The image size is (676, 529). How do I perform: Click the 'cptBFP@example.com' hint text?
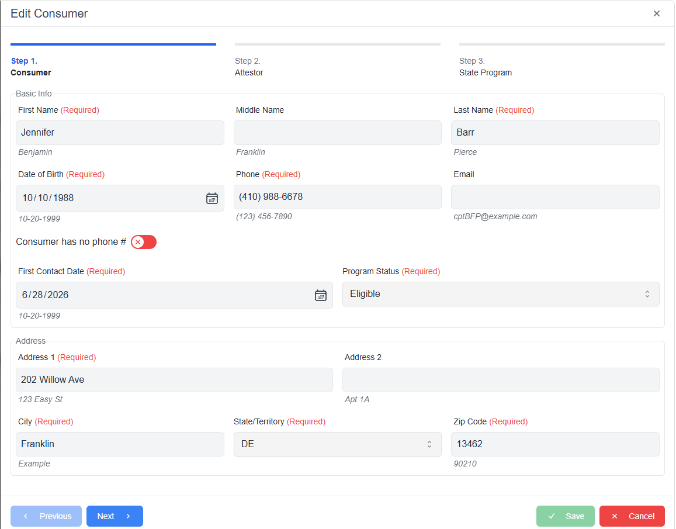[x=495, y=217]
